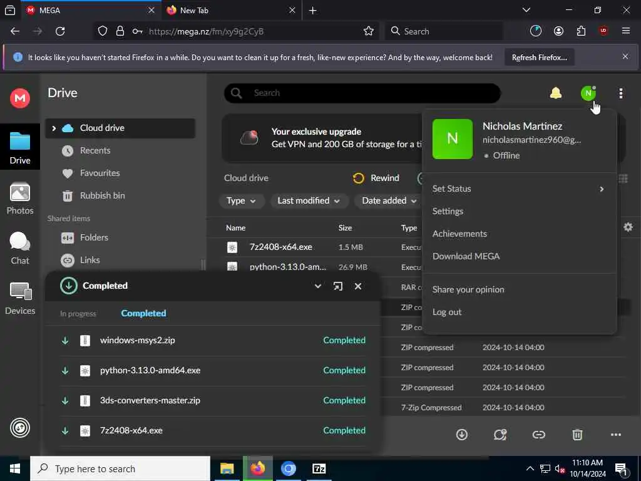The width and height of the screenshot is (641, 481).
Task: Click the MEGA logo icon in sidebar
Action: click(19, 98)
